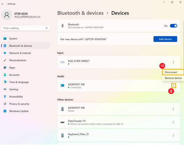Open more options for DataTraveler 111

click(x=173, y=122)
